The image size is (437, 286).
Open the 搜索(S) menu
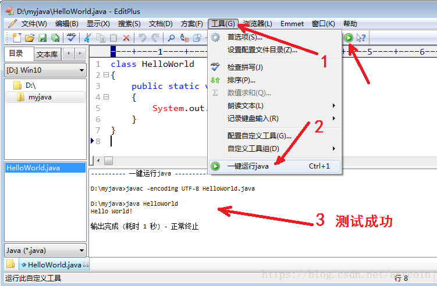(129, 24)
